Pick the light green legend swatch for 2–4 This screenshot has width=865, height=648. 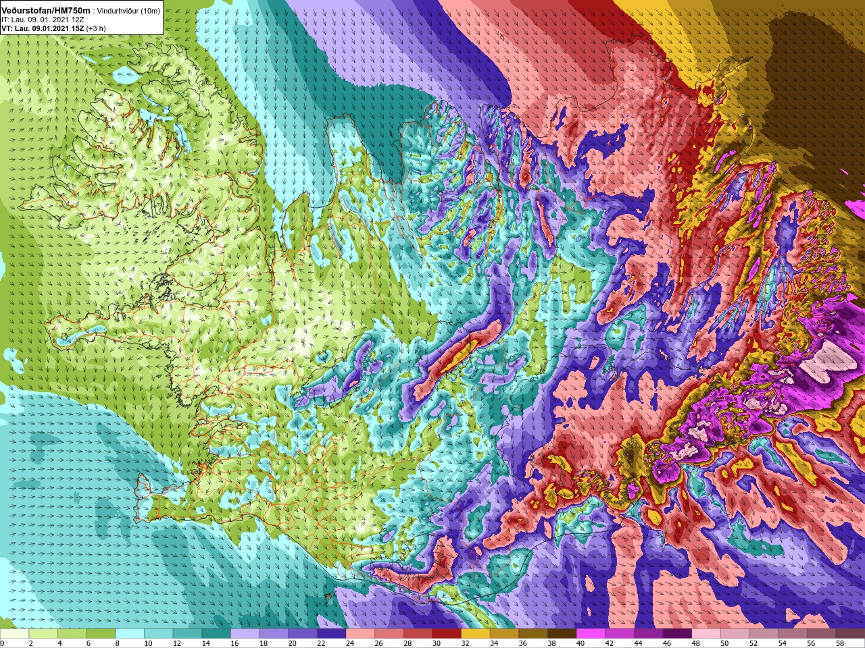43,634
